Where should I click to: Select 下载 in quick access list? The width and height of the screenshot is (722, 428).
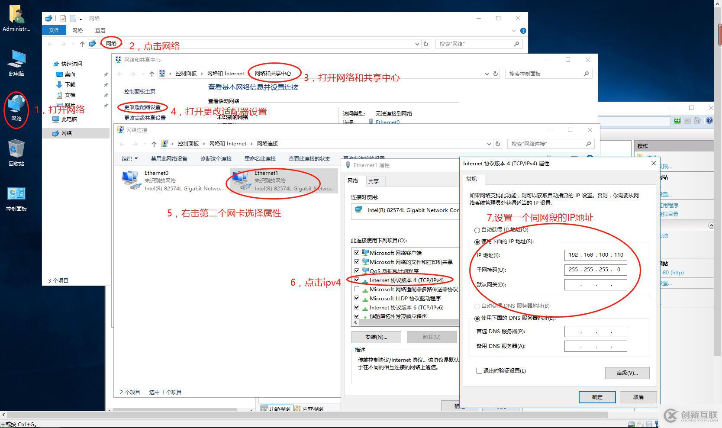(x=70, y=84)
